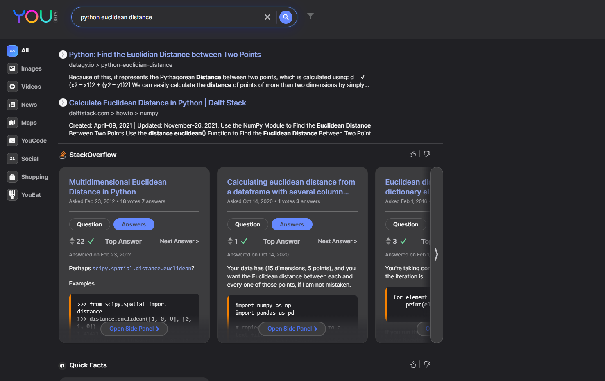Select Answers on Multidimensional Euclidean card
Screen dimensions: 605x381
tap(134, 224)
